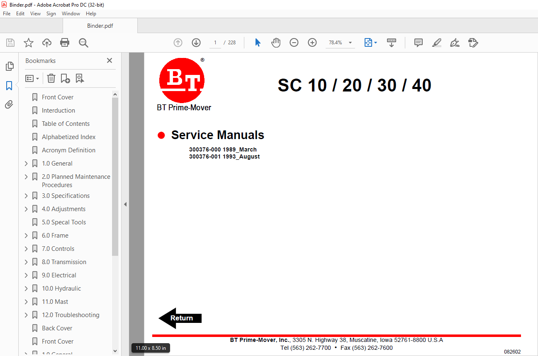538x356 pixels.
Task: Print the document with the printer icon
Action: 65,43
